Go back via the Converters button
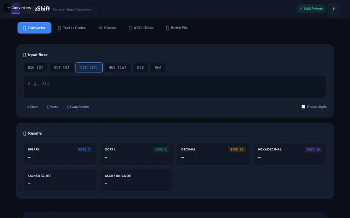Screen dimensions: 350x218 [x=19, y=8]
